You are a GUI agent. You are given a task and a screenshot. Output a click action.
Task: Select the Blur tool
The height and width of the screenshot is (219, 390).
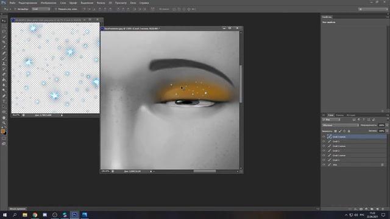4,85
